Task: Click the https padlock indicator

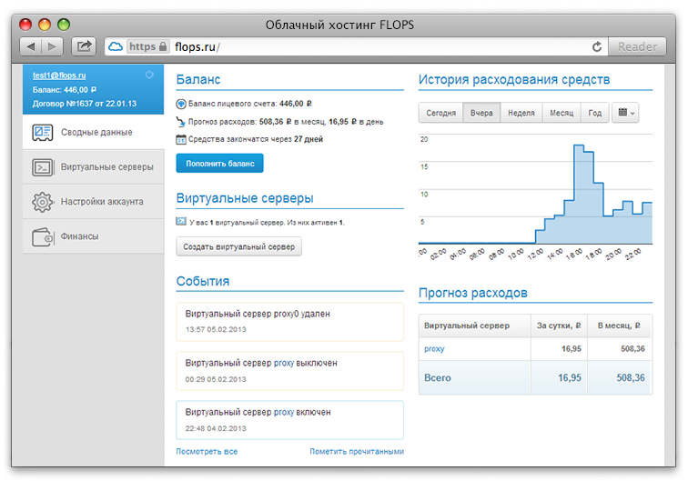Action: click(x=147, y=46)
